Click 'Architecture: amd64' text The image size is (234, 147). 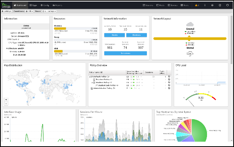pyautogui.click(x=15, y=48)
